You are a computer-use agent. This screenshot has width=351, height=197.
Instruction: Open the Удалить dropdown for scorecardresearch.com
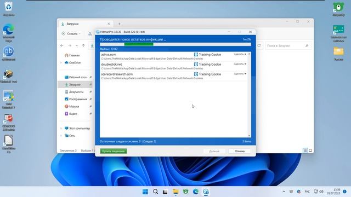coord(240,74)
